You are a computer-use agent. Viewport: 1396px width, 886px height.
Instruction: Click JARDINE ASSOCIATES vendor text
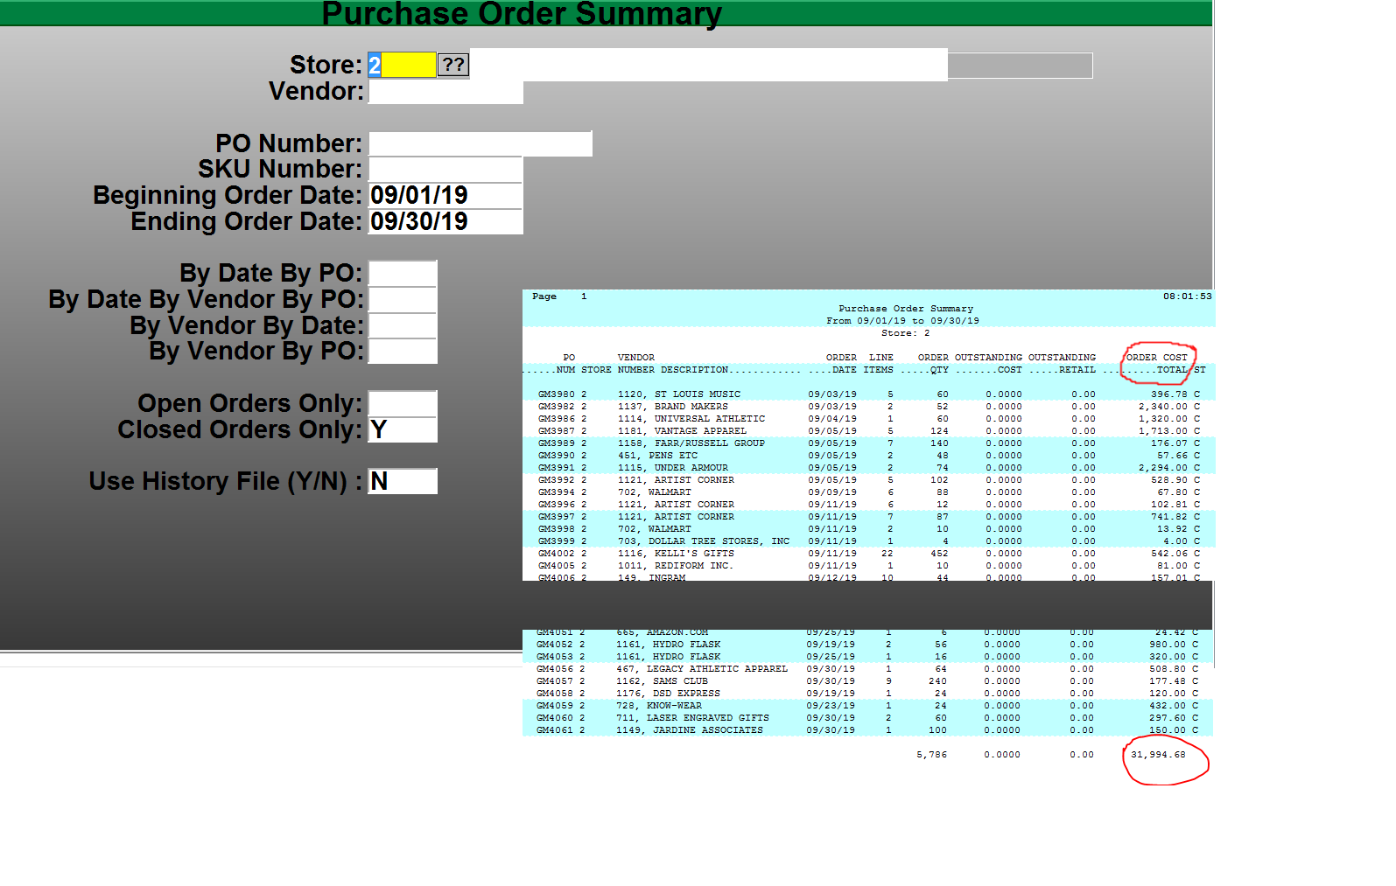(708, 730)
